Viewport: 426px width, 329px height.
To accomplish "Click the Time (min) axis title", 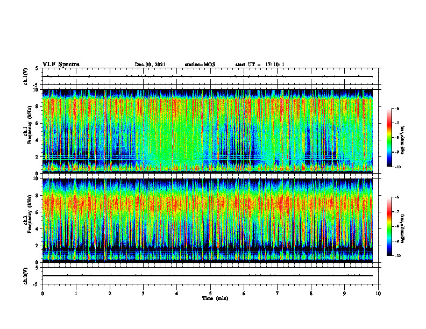I will click(x=215, y=298).
